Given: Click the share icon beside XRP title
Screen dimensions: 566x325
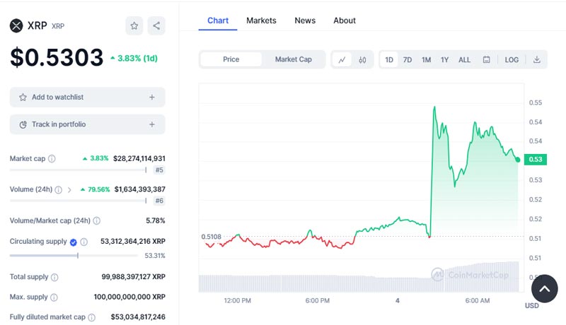Looking at the screenshot, I should pos(156,25).
